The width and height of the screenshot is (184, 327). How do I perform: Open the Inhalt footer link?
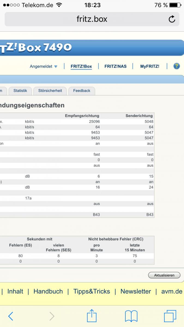15,291
